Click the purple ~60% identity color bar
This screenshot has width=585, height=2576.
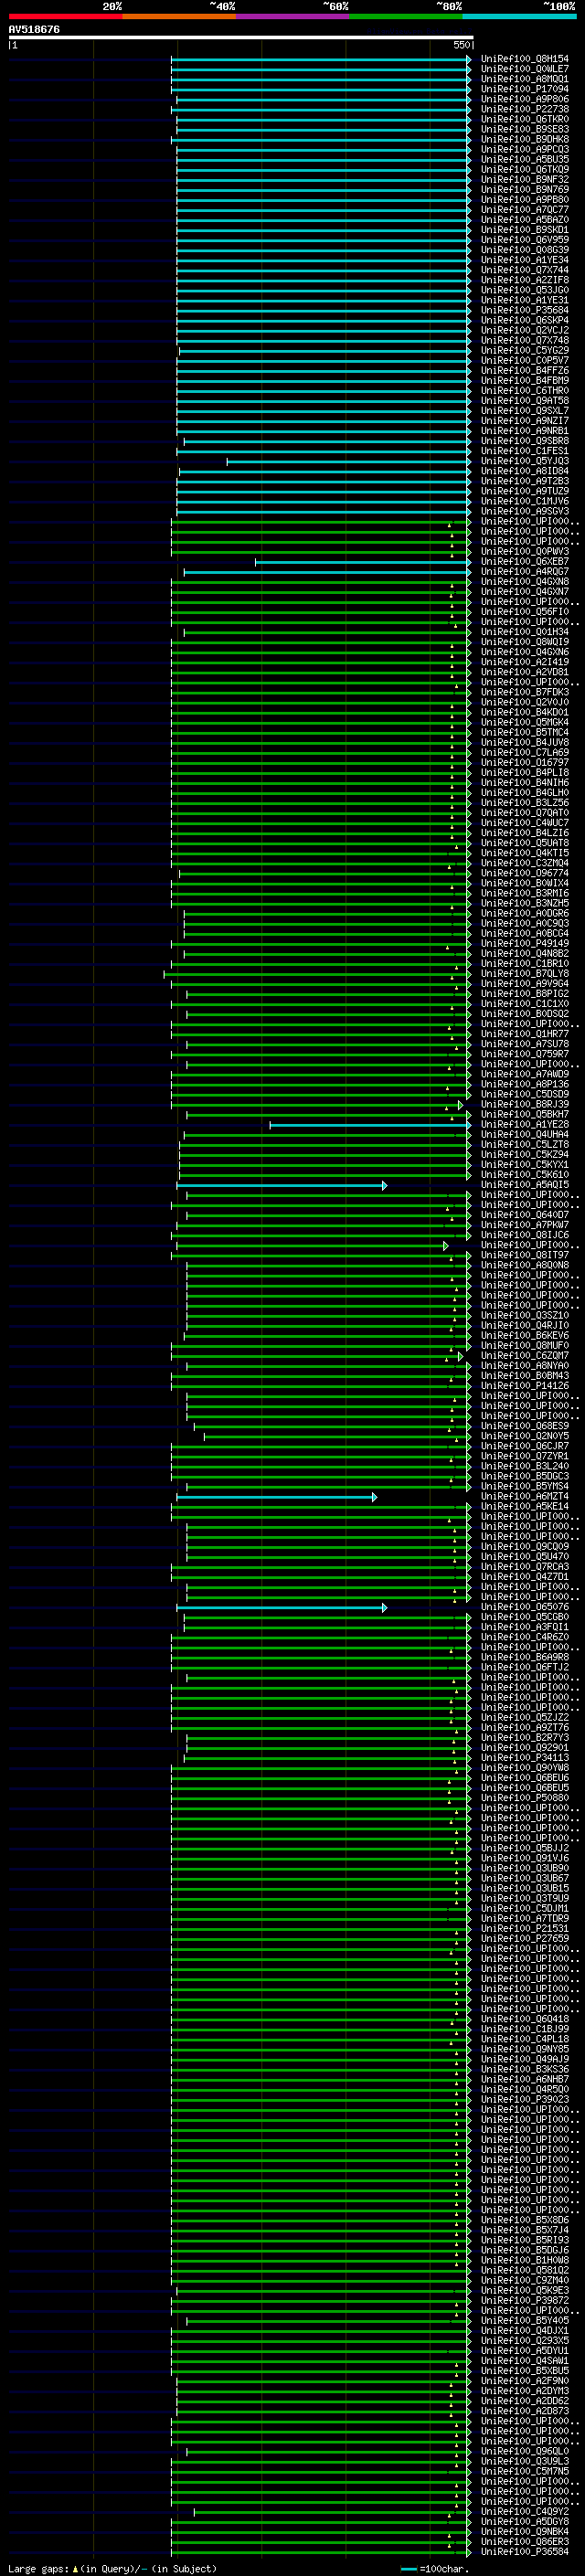[x=293, y=16]
